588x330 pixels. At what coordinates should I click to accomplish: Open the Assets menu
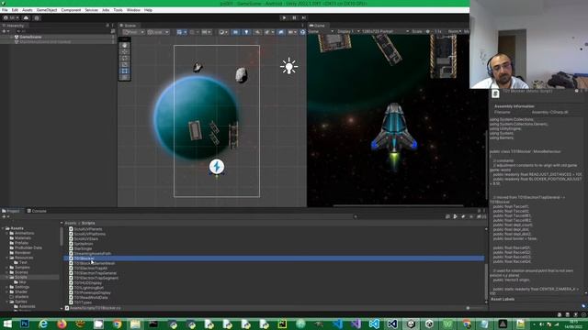(28, 10)
